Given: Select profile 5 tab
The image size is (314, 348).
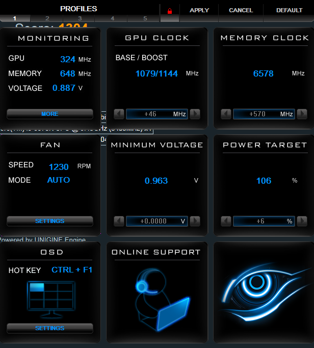Looking at the screenshot, I should click(x=145, y=18).
